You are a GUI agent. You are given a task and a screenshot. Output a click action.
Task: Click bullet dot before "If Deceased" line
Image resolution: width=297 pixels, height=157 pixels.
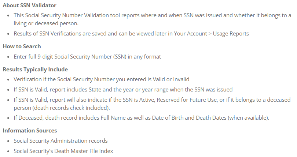8,118
